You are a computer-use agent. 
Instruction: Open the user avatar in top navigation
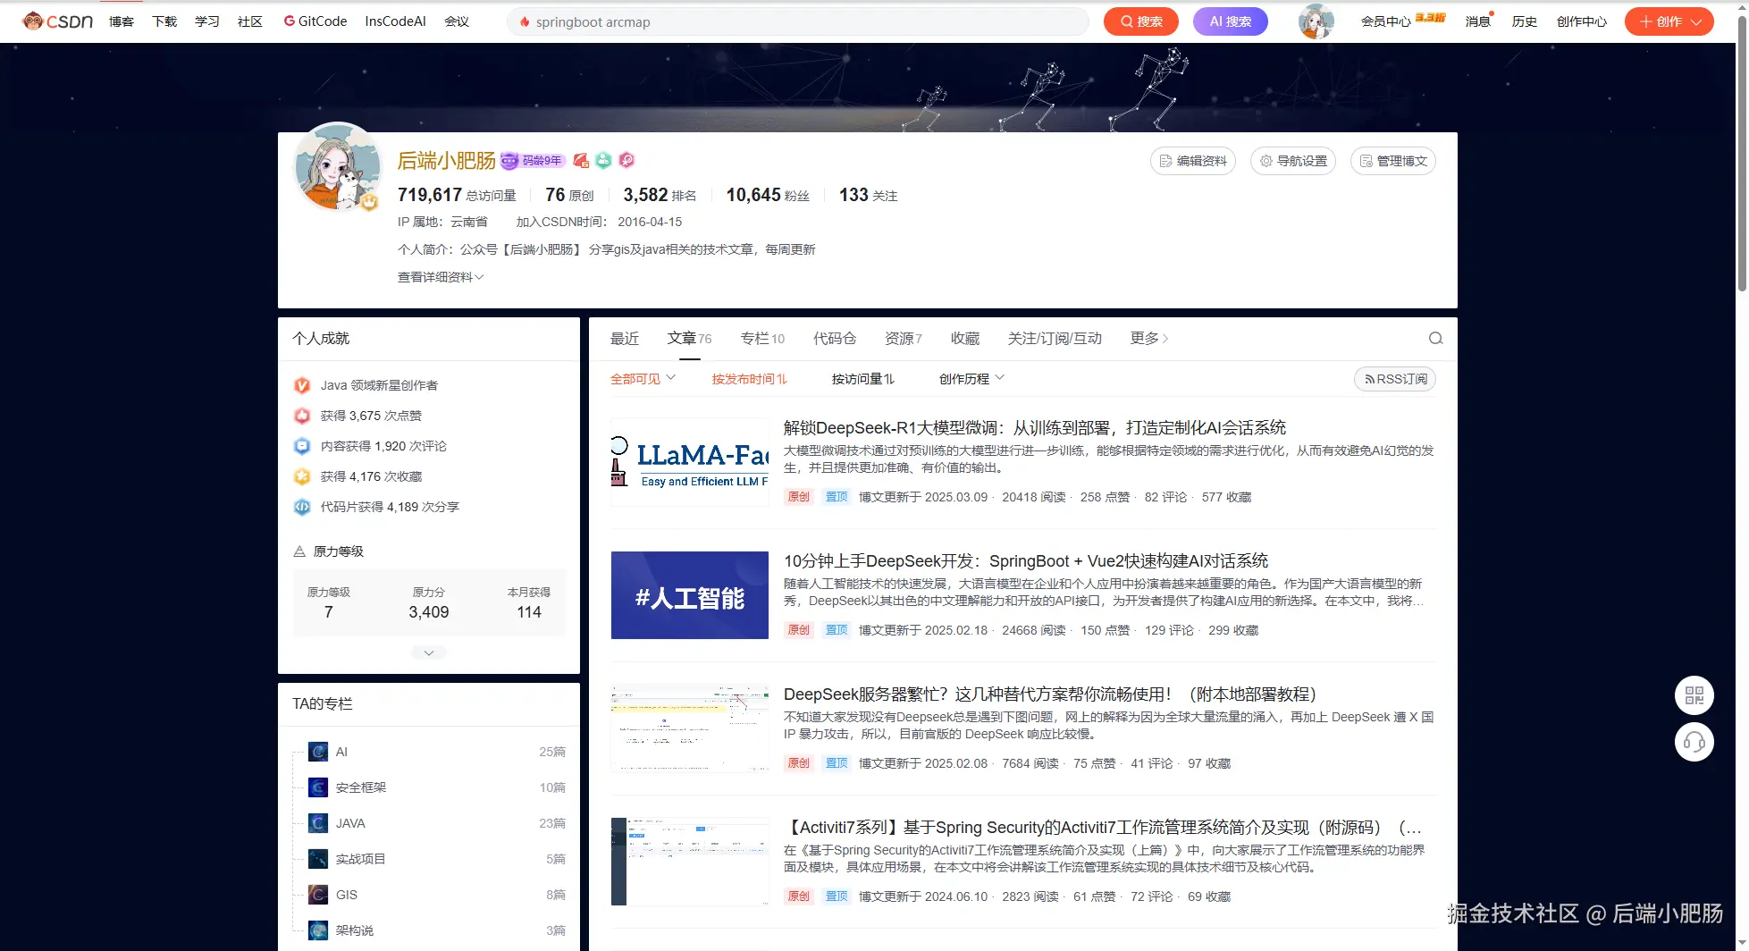[x=1316, y=21]
